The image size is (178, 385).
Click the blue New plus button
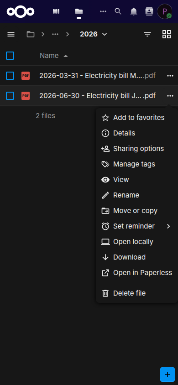pyautogui.click(x=168, y=375)
